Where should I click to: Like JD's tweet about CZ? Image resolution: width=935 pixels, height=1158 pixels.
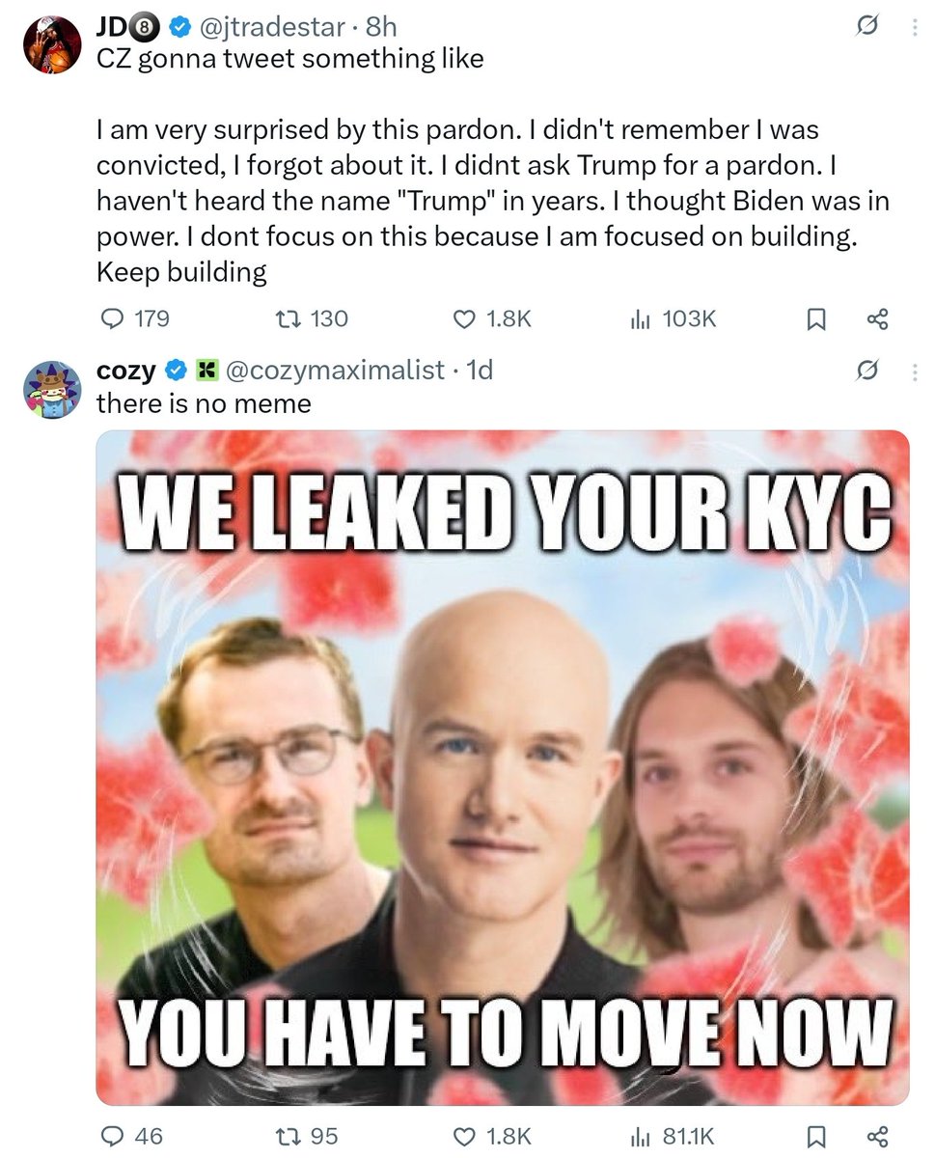click(x=465, y=318)
